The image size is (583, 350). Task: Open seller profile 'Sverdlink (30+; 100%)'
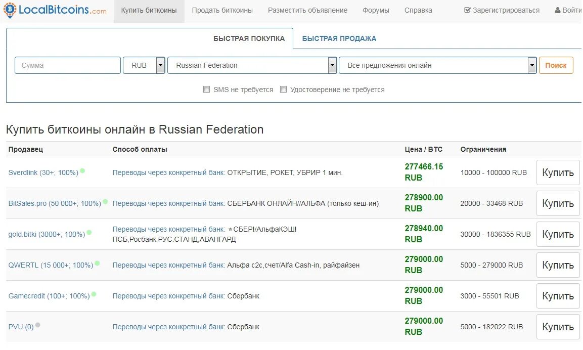(43, 172)
